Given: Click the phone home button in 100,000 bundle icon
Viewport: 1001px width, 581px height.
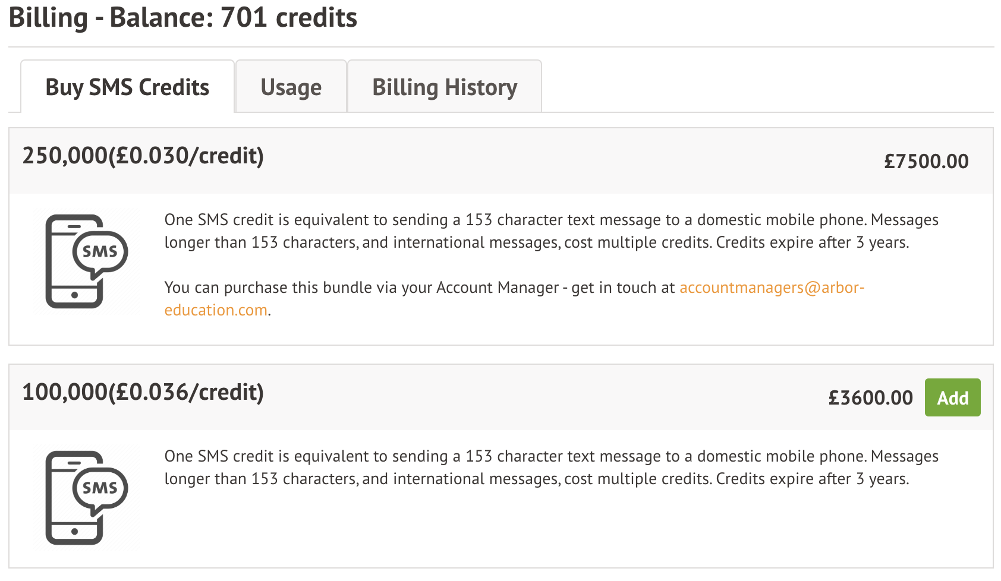Looking at the screenshot, I should [74, 532].
